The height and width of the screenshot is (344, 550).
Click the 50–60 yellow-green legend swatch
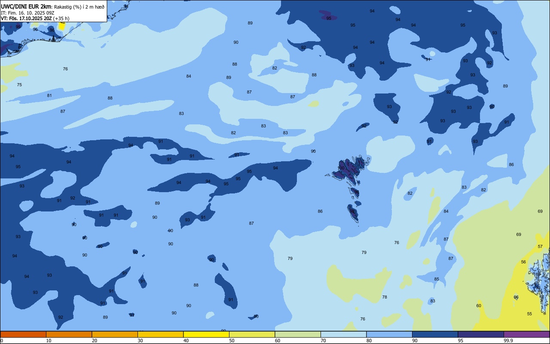click(252, 334)
